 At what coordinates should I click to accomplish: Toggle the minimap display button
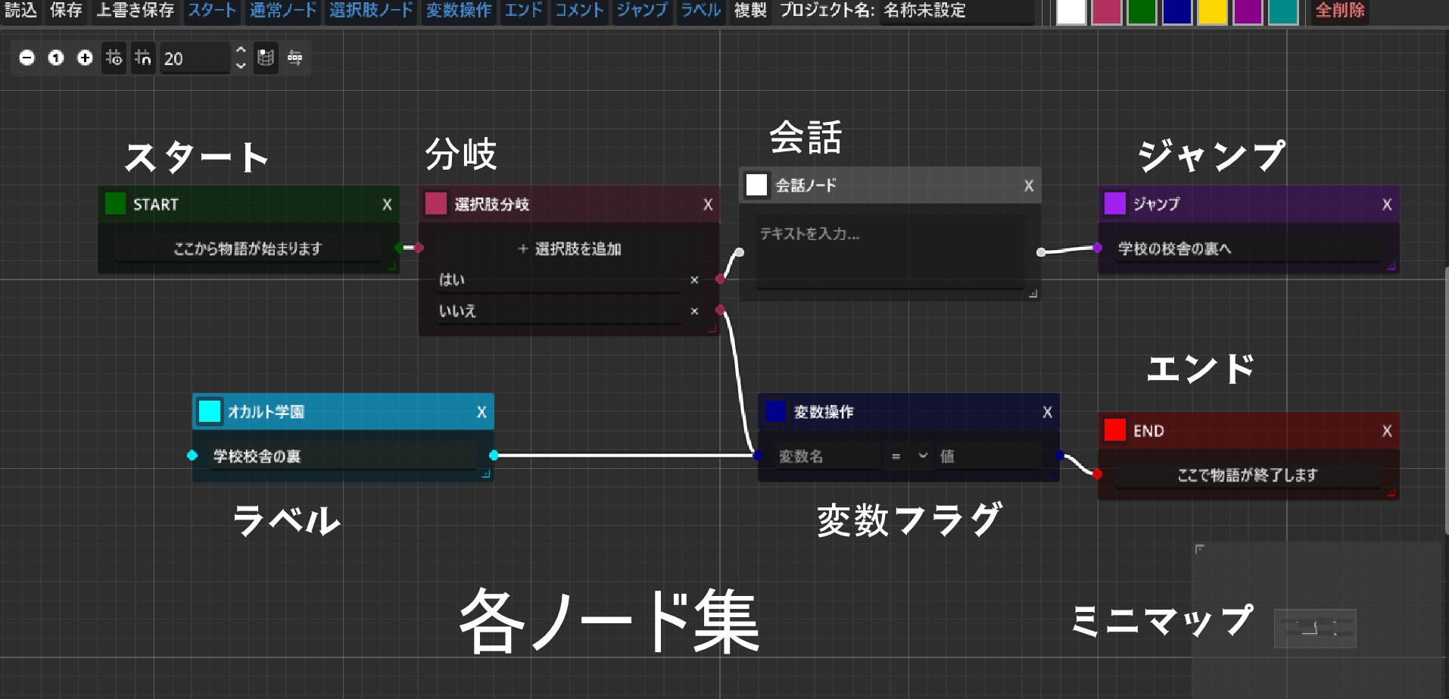266,58
